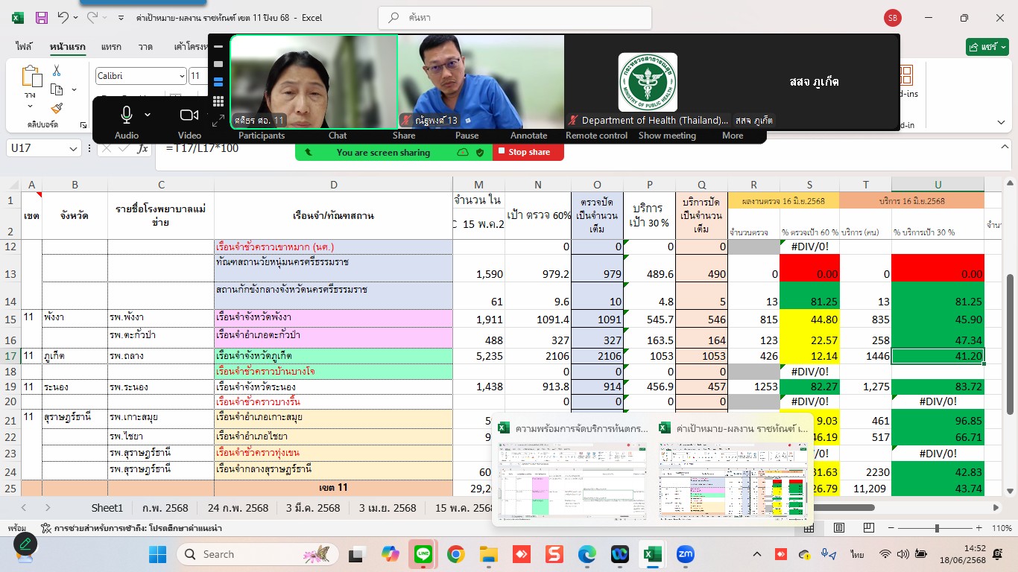The width and height of the screenshot is (1018, 572).
Task: Open Zoom Participants panel
Action: (x=262, y=136)
